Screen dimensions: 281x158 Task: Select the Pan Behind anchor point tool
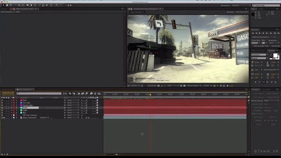23,5
